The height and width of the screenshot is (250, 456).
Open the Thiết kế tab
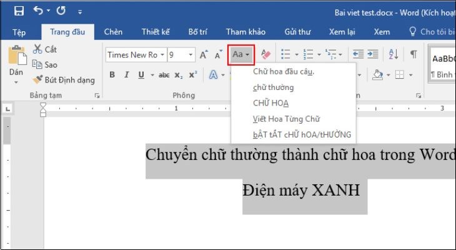(x=156, y=32)
